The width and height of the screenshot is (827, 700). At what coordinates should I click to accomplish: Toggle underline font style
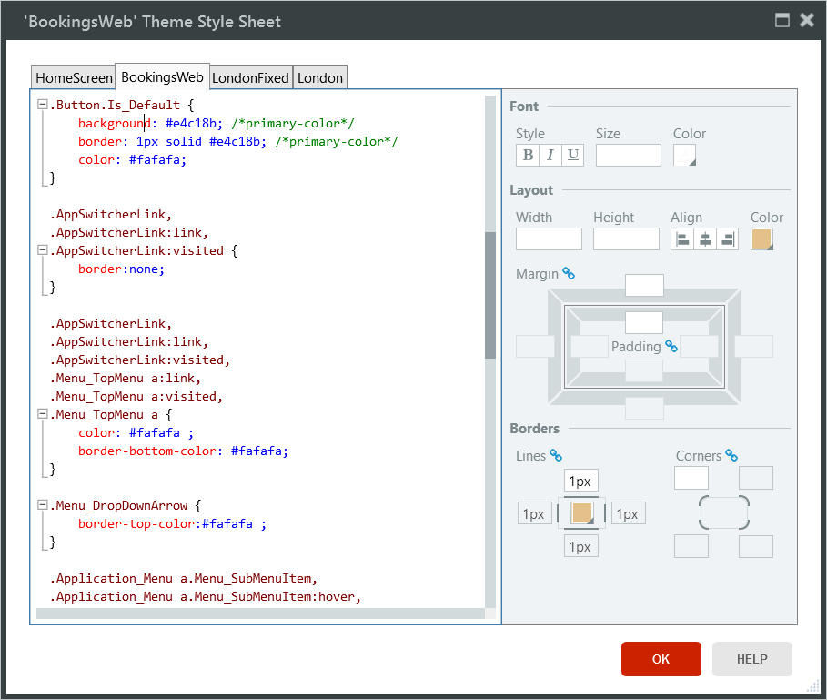[571, 155]
